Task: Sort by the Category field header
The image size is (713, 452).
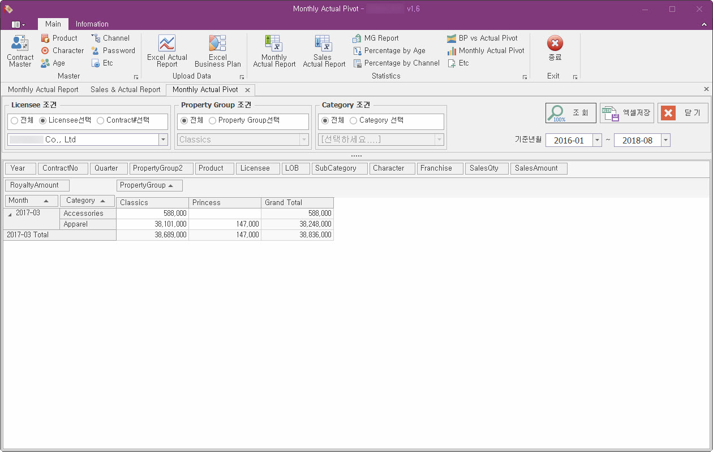Action: tap(87, 201)
